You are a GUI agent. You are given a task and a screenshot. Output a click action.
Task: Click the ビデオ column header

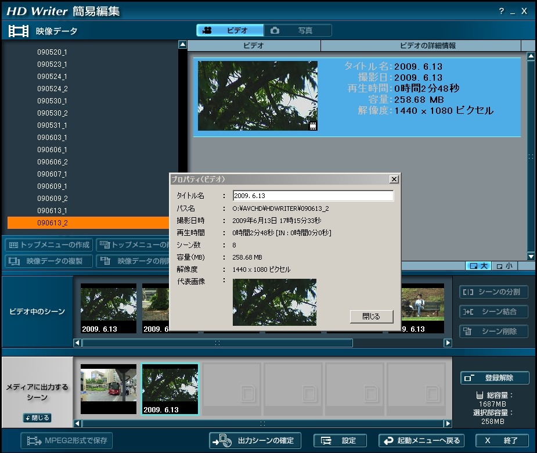tap(254, 45)
